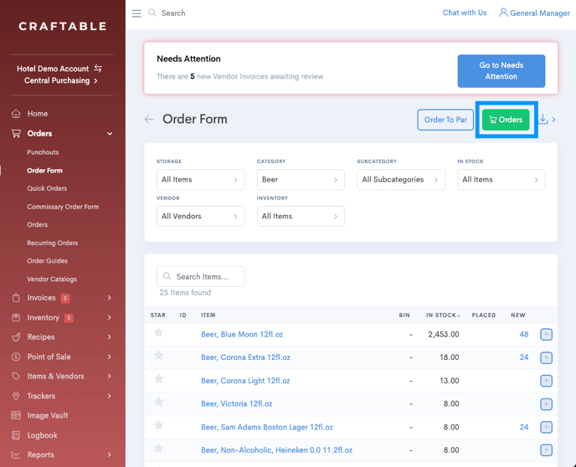Image resolution: width=576 pixels, height=467 pixels.
Task: Click the Recipes icon in sidebar
Action: (16, 337)
